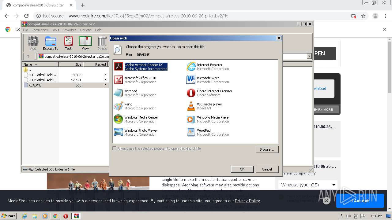Accept MediaFire cookies with I Accept

pyautogui.click(x=360, y=201)
